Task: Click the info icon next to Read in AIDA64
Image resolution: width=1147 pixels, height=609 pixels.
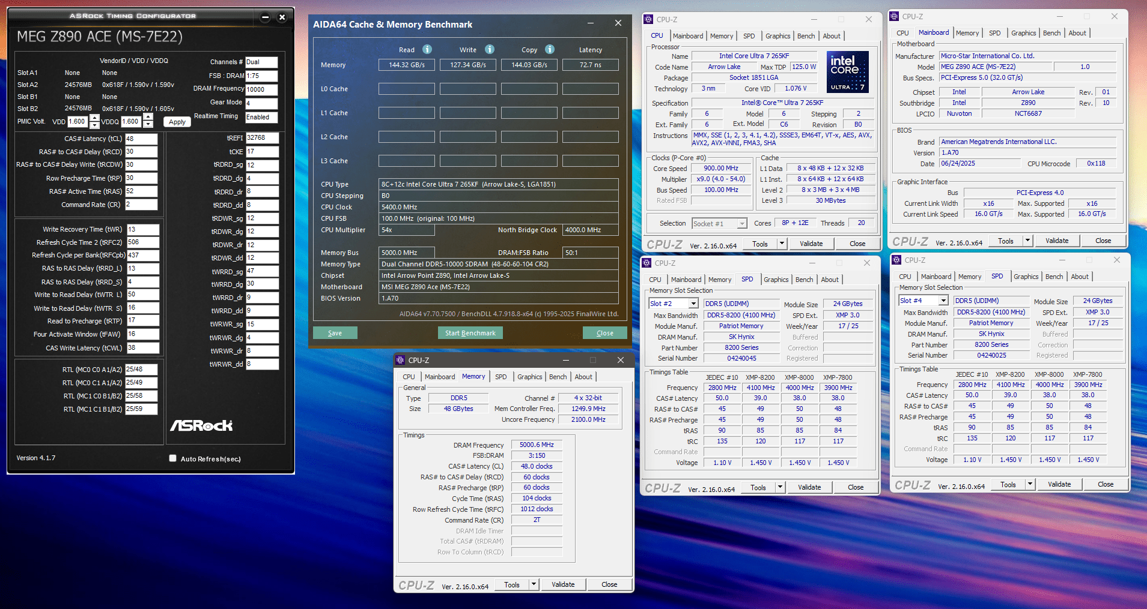Action: pos(427,49)
